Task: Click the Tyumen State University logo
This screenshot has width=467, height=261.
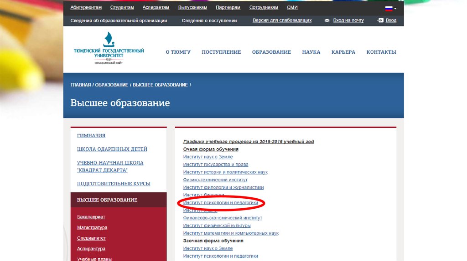Action: click(109, 49)
